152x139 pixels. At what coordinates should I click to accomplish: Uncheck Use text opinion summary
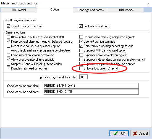pyautogui.click(x=81, y=42)
